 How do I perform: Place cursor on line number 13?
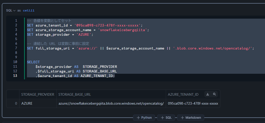click(x=15, y=76)
